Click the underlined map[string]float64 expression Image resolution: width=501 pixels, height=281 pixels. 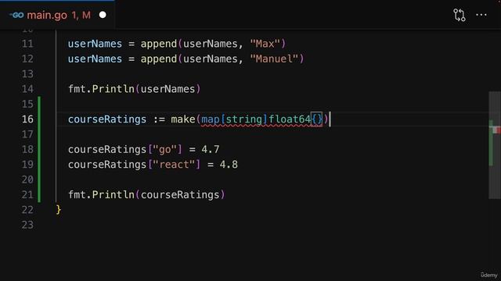pos(256,119)
